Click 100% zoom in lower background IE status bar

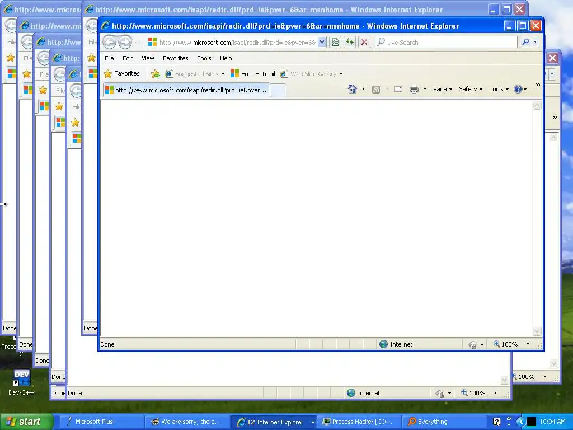tap(473, 393)
